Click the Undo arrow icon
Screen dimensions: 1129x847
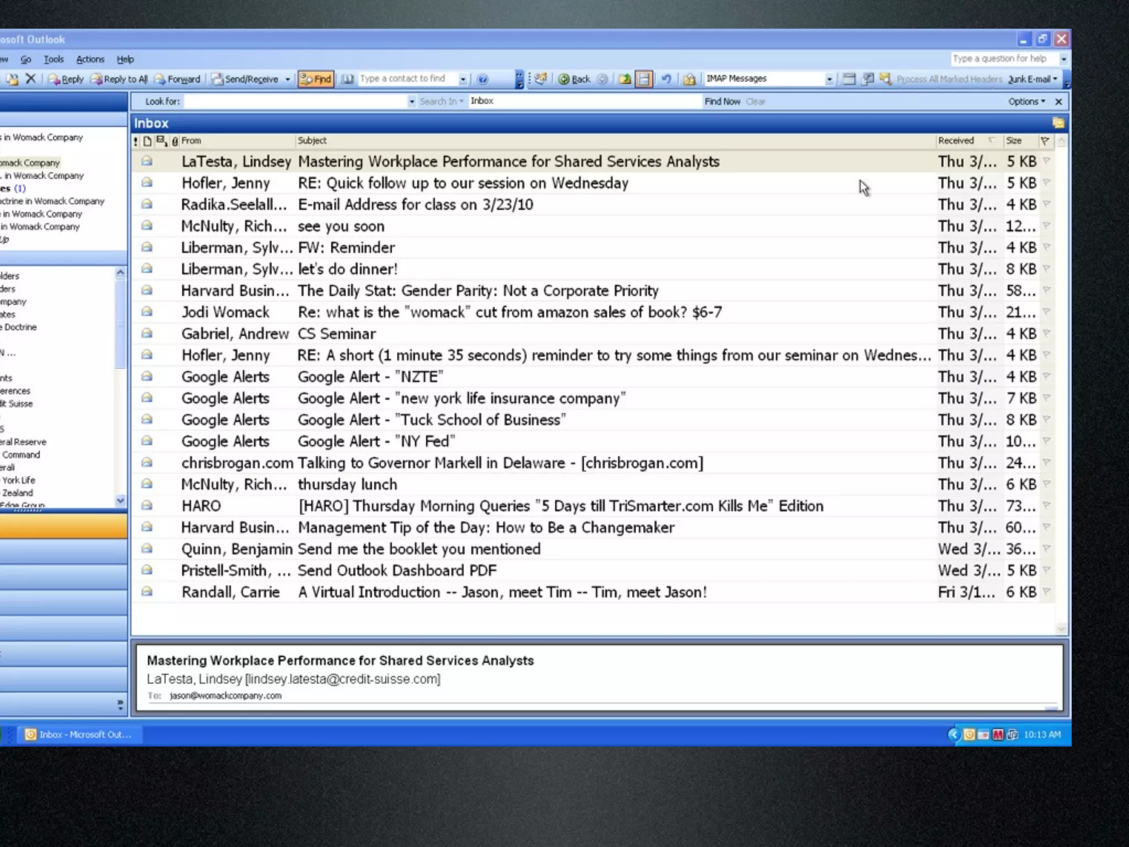(666, 79)
